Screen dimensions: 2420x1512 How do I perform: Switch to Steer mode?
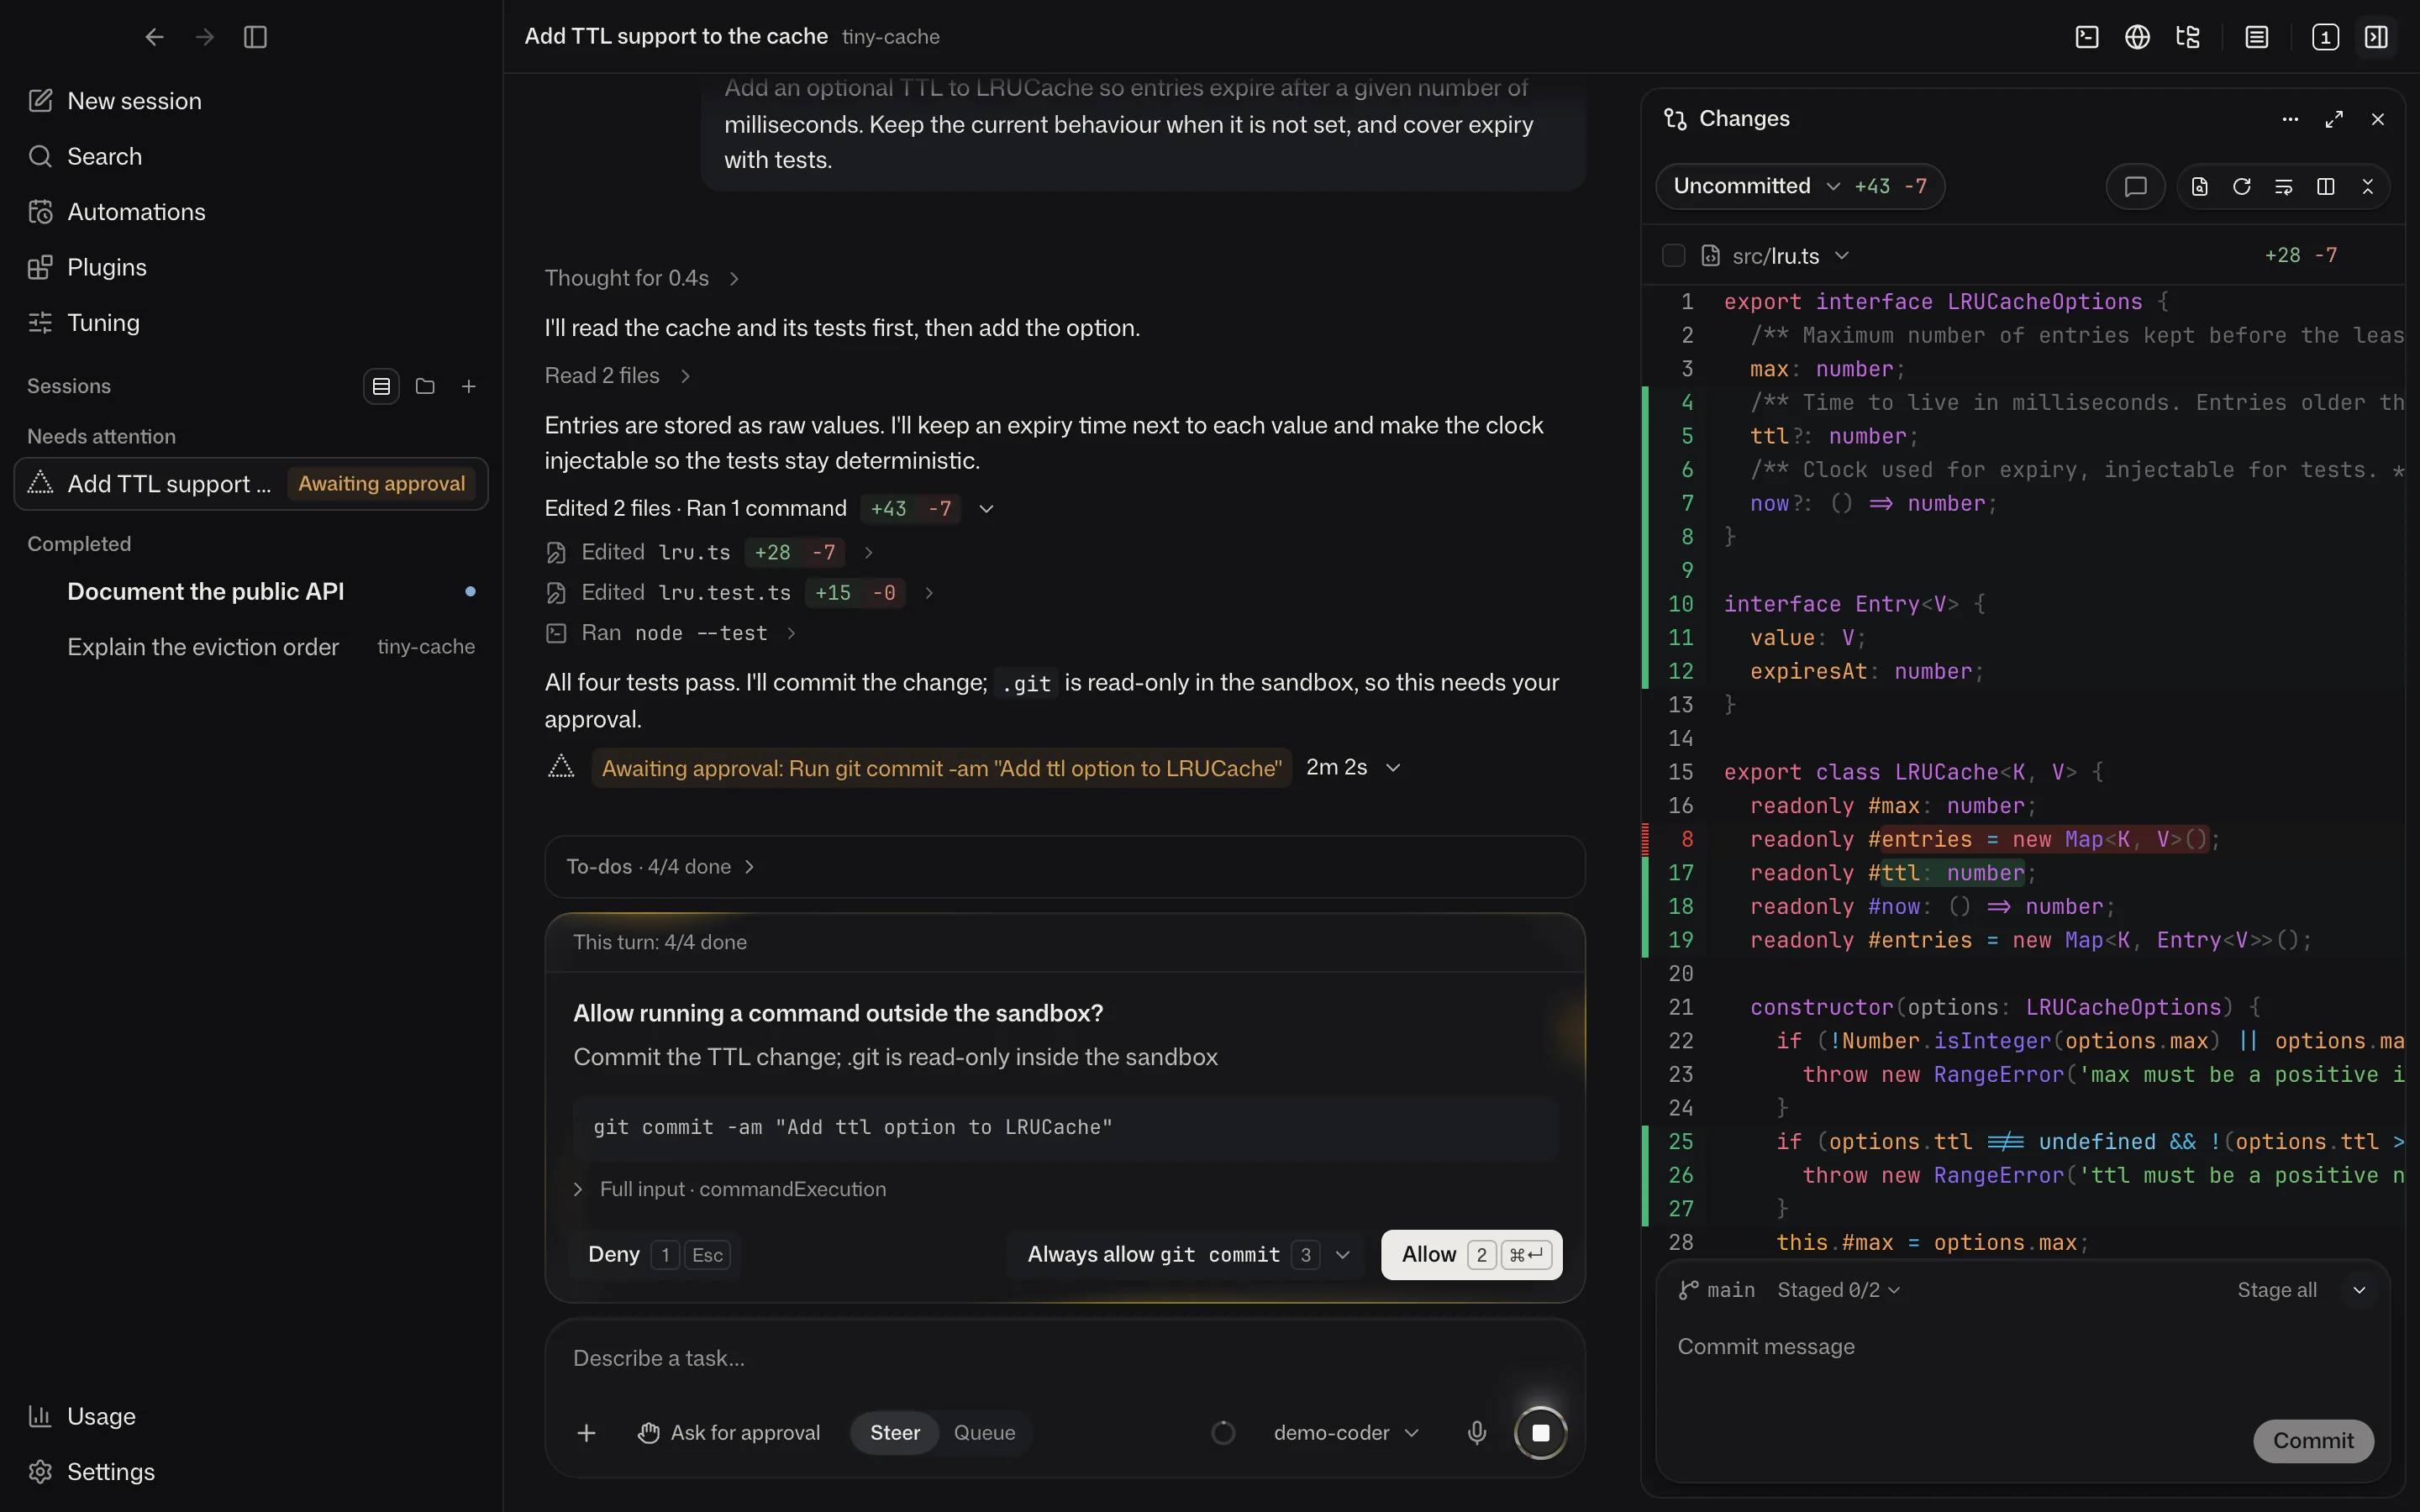[x=894, y=1433]
